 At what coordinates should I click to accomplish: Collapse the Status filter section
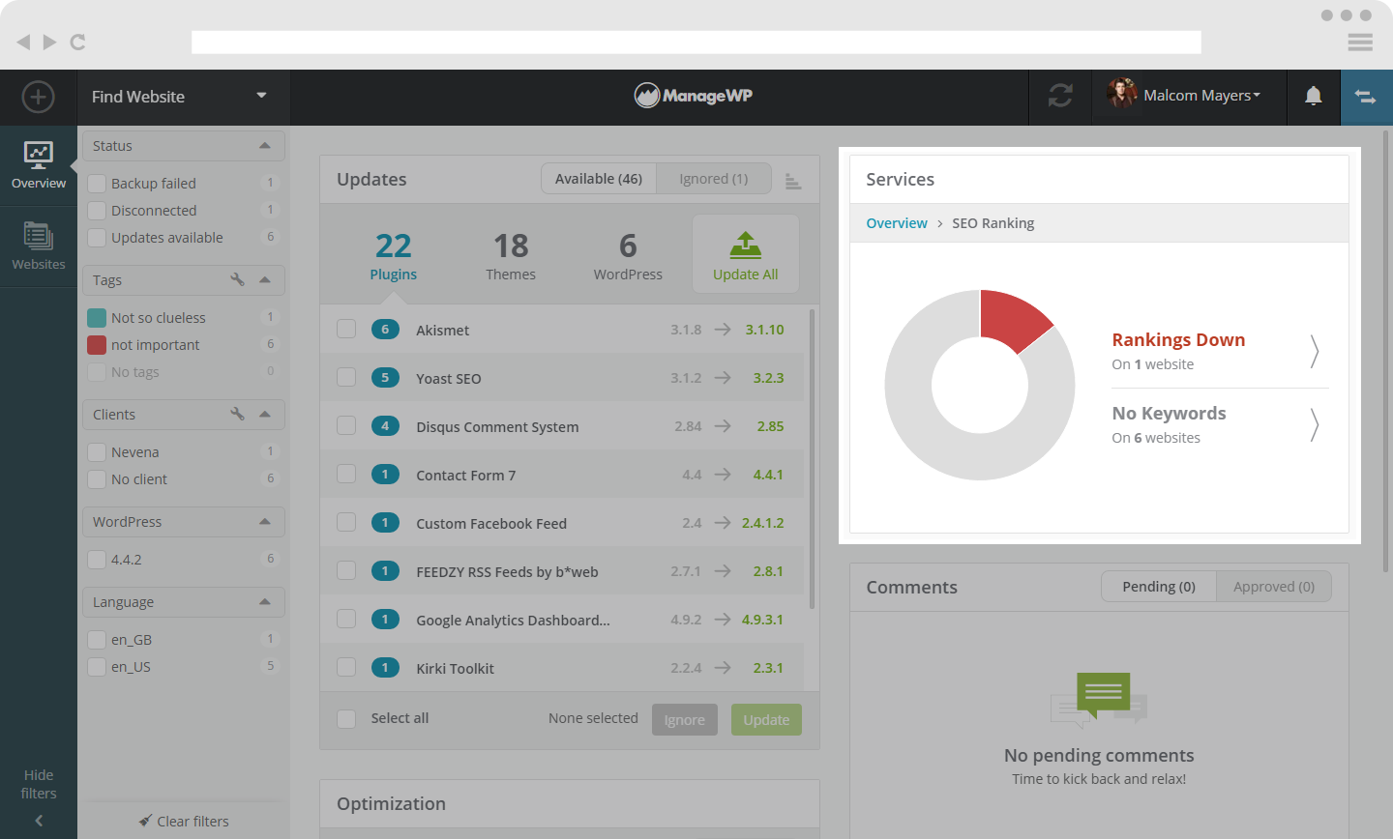[x=264, y=146]
